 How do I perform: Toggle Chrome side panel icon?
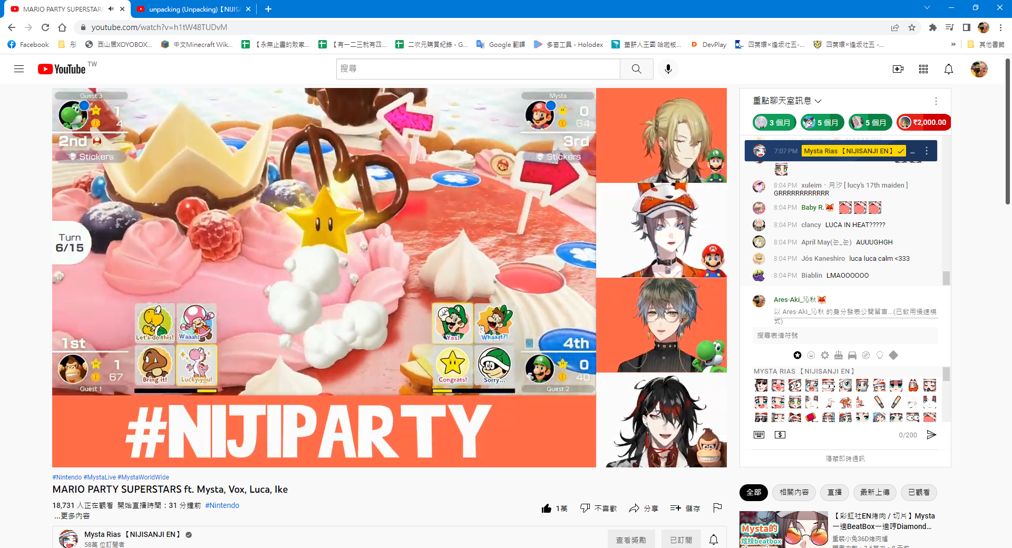967,27
